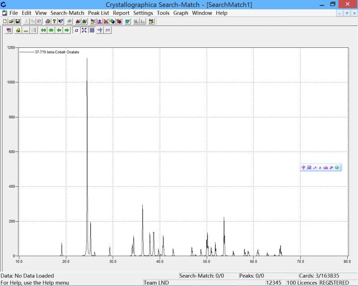
Task: Click 'Data: No Data Loaded' status text
Action: pyautogui.click(x=27, y=276)
